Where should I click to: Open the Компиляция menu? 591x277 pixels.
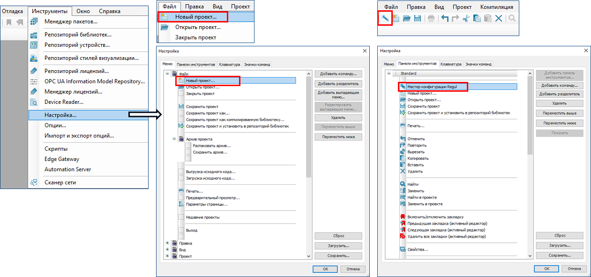click(x=496, y=7)
